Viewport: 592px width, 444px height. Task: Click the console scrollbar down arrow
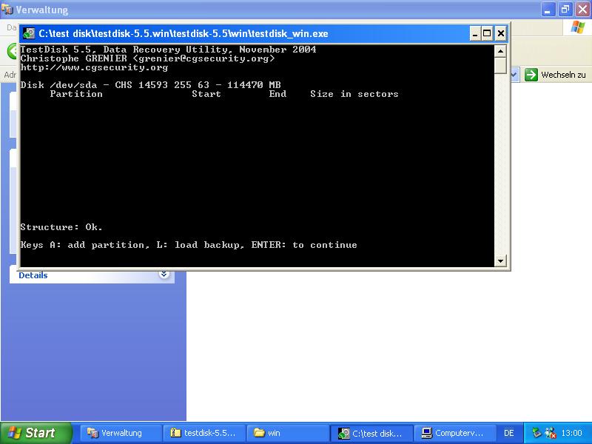(500, 260)
